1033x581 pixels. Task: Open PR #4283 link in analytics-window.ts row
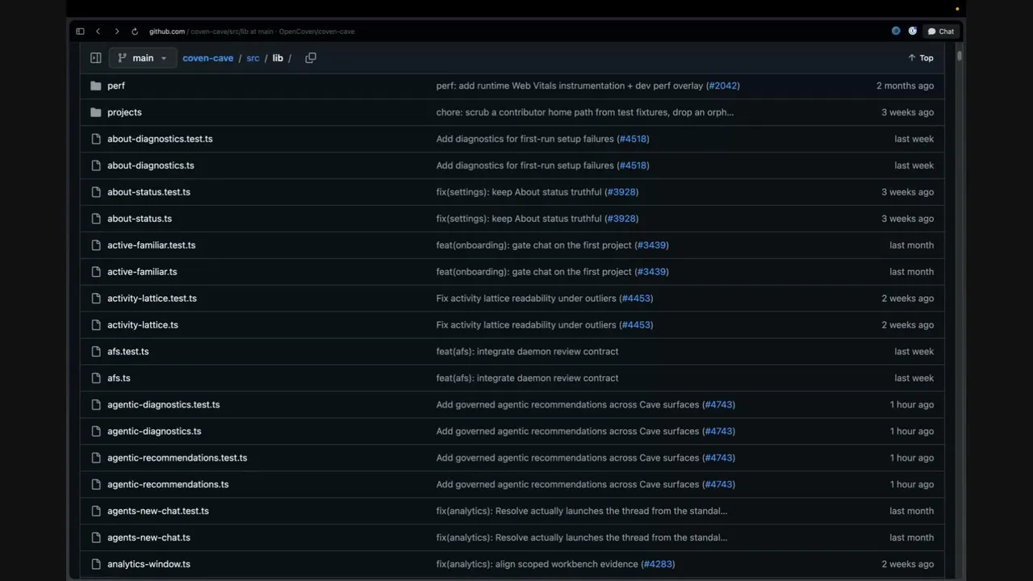(x=658, y=565)
